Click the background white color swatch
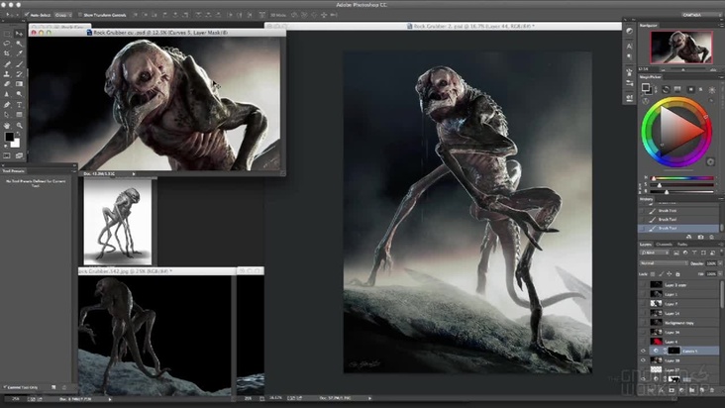This screenshot has width=725, height=408. point(16,145)
